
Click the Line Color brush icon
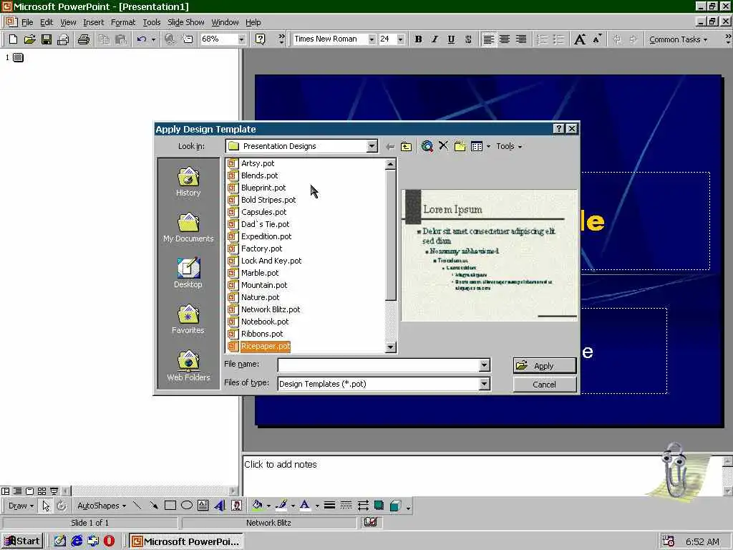point(281,506)
